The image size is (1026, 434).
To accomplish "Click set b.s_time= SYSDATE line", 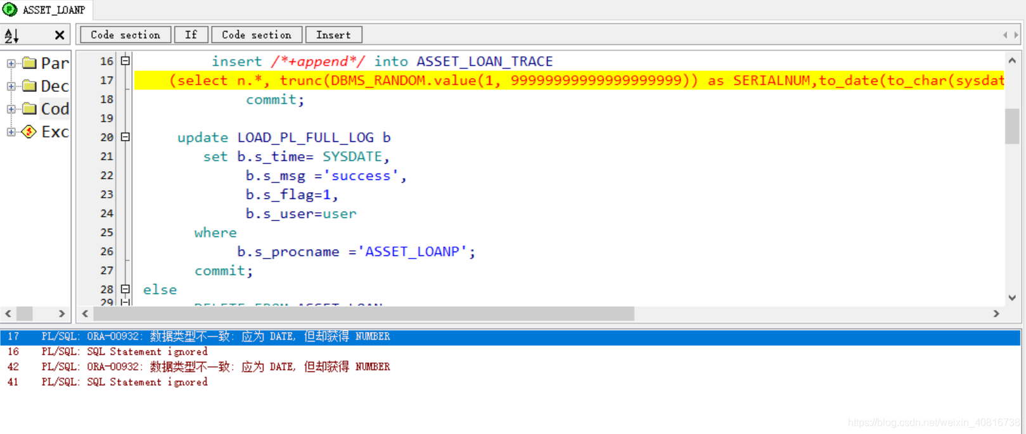I will [x=297, y=156].
